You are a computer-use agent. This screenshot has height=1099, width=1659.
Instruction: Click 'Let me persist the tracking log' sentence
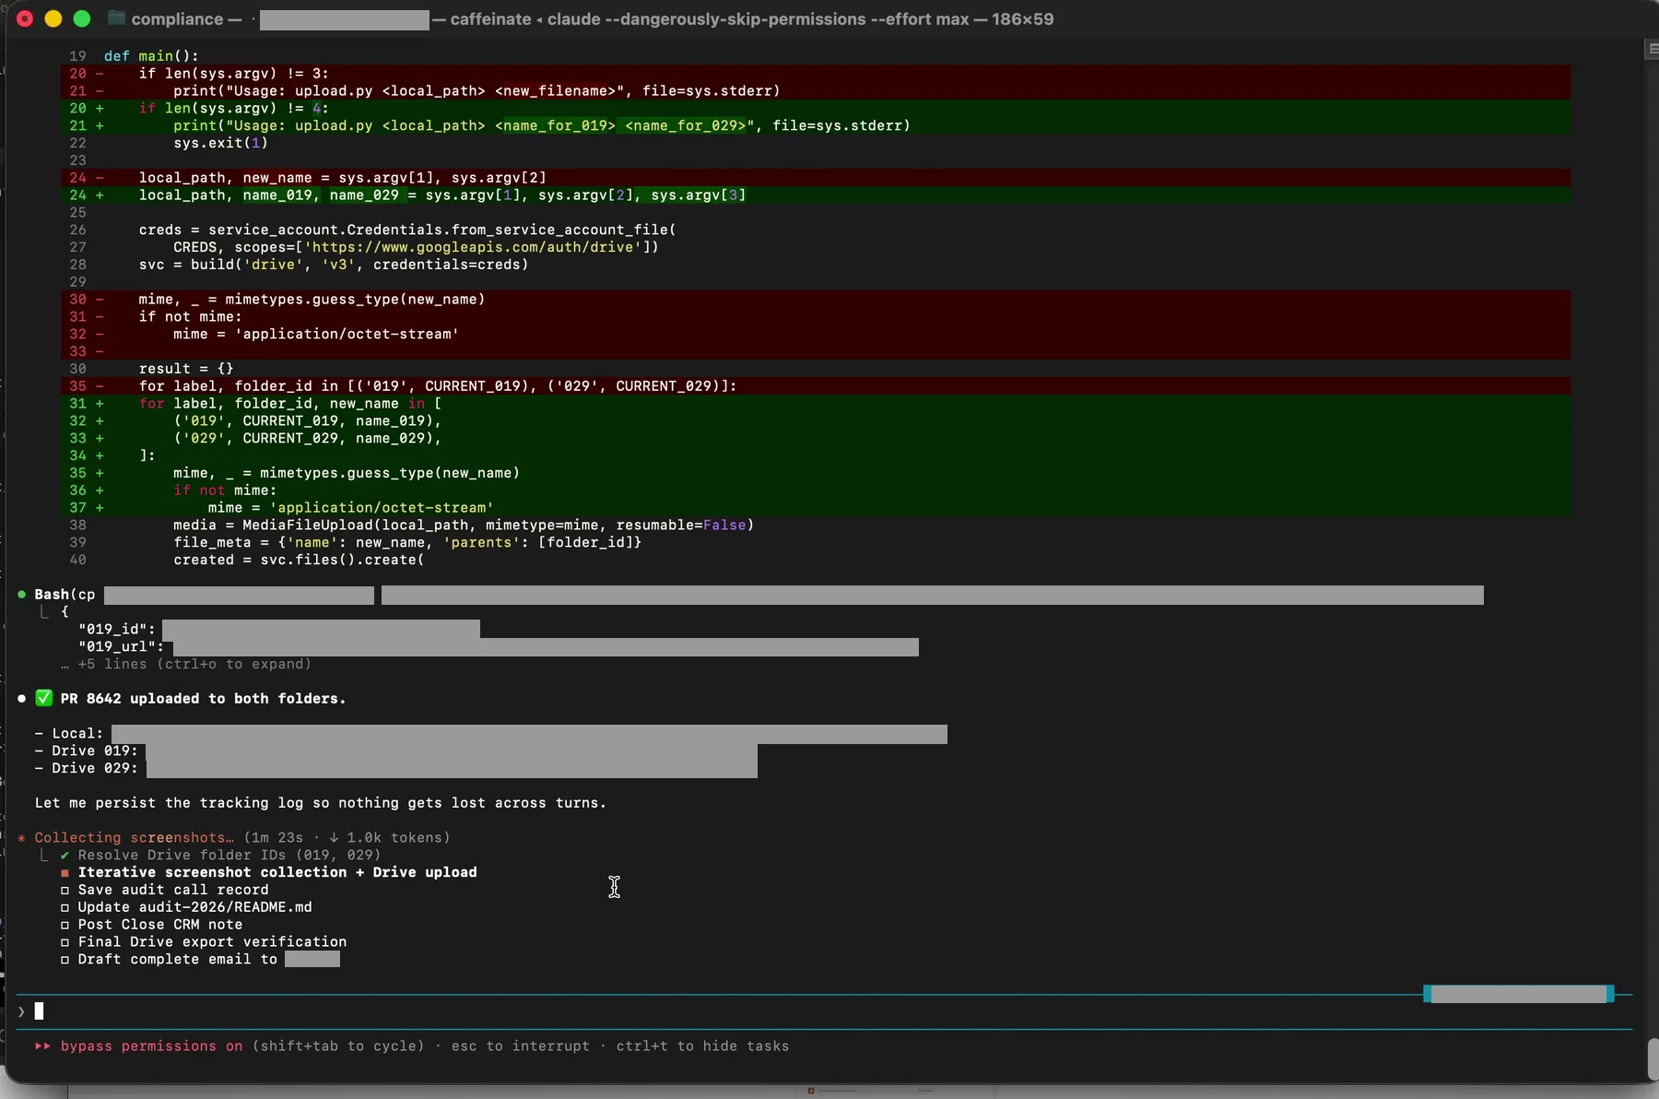click(321, 803)
